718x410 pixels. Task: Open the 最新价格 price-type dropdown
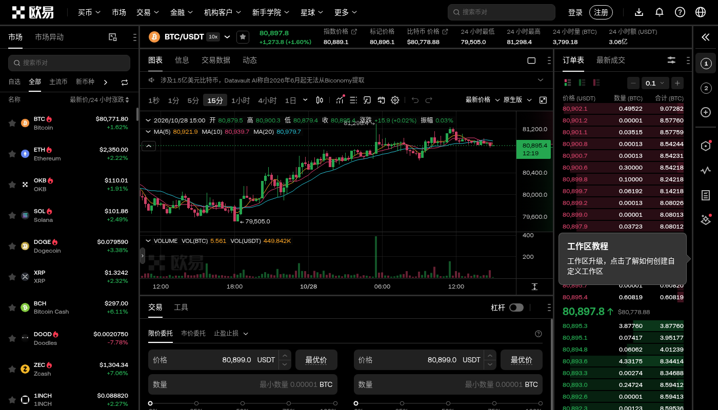(482, 100)
